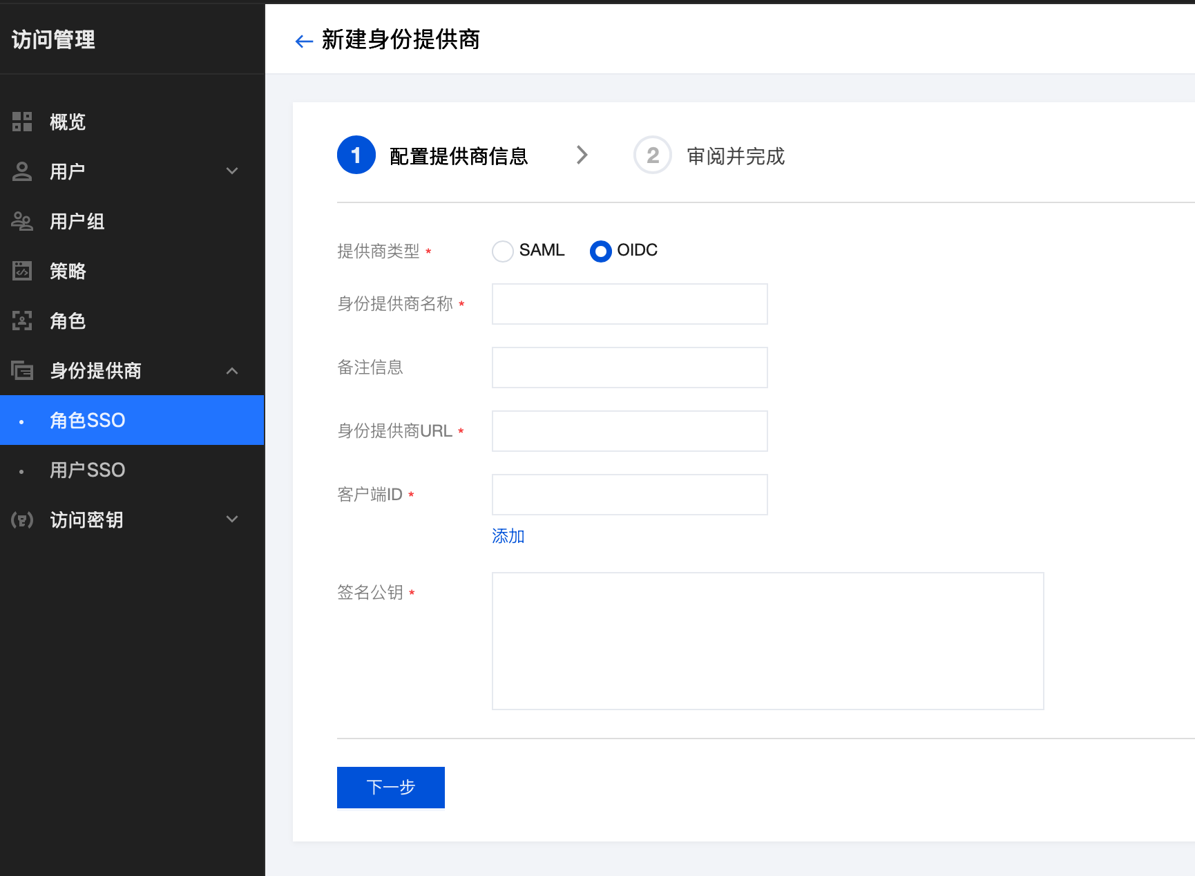Click the 身份提供商URL input field
Viewport: 1195px width, 876px height.
click(x=630, y=431)
